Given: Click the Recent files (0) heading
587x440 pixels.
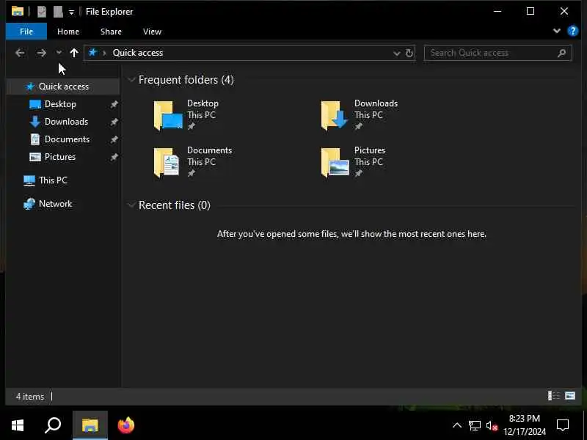Looking at the screenshot, I should 175,205.
